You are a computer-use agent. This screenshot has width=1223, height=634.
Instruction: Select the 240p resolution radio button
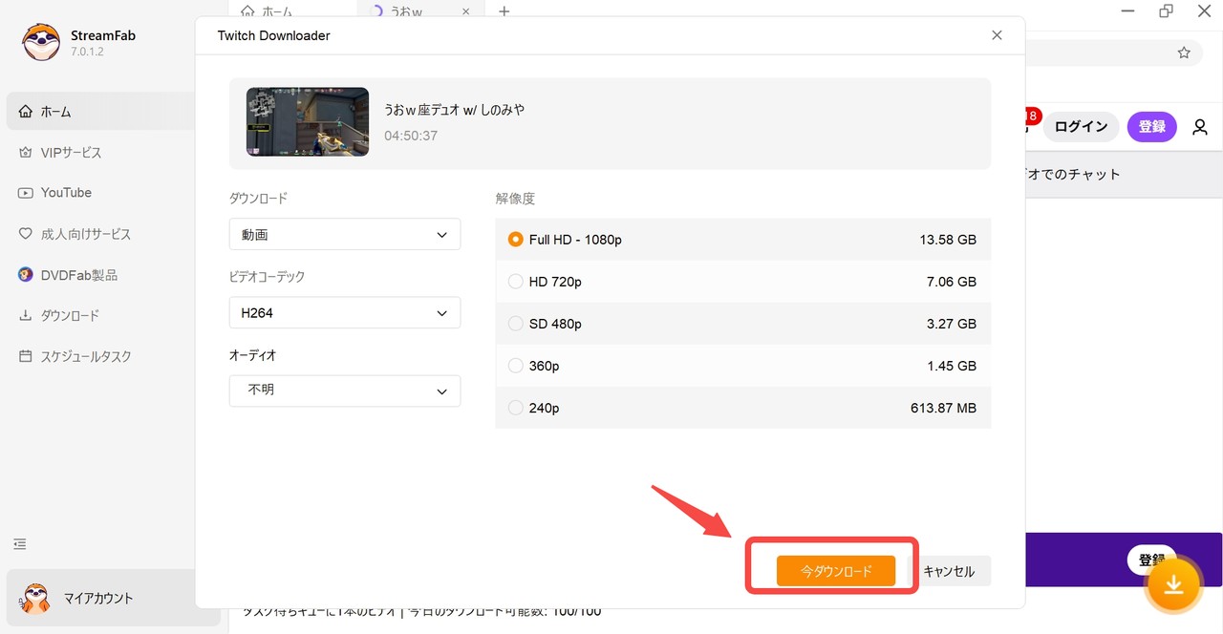(x=516, y=408)
